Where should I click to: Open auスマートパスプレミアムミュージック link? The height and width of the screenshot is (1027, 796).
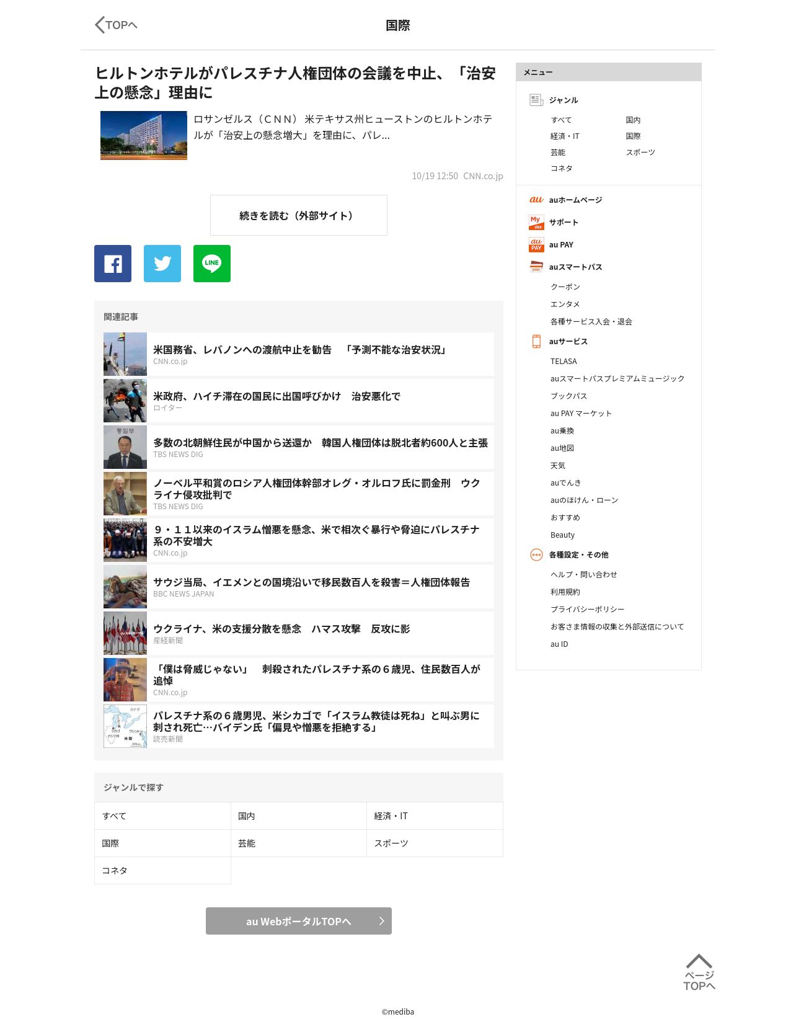coord(617,378)
